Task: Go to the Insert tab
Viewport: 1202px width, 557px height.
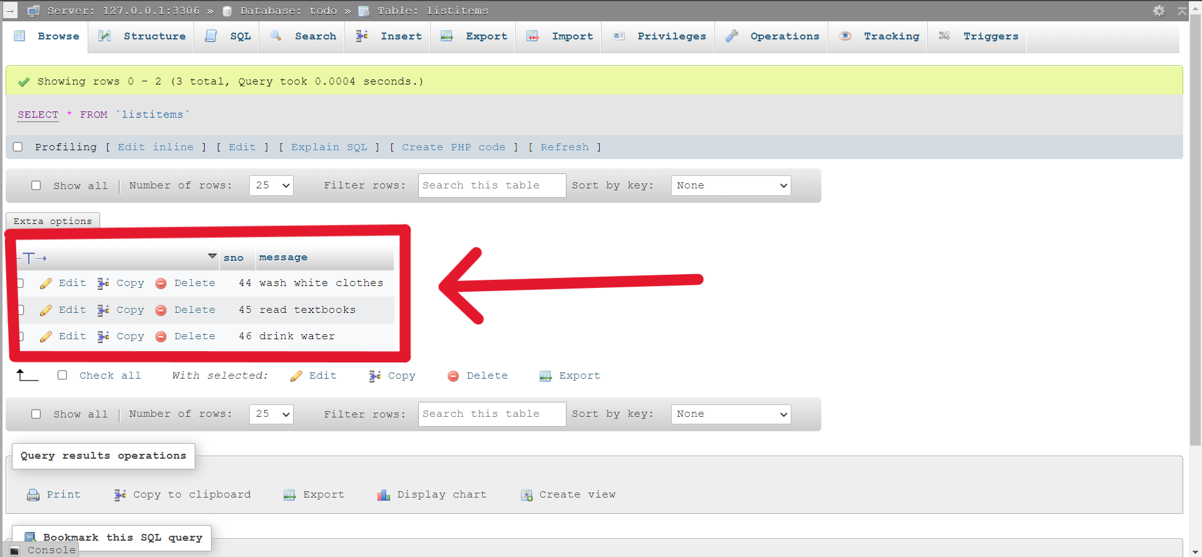Action: click(x=389, y=36)
